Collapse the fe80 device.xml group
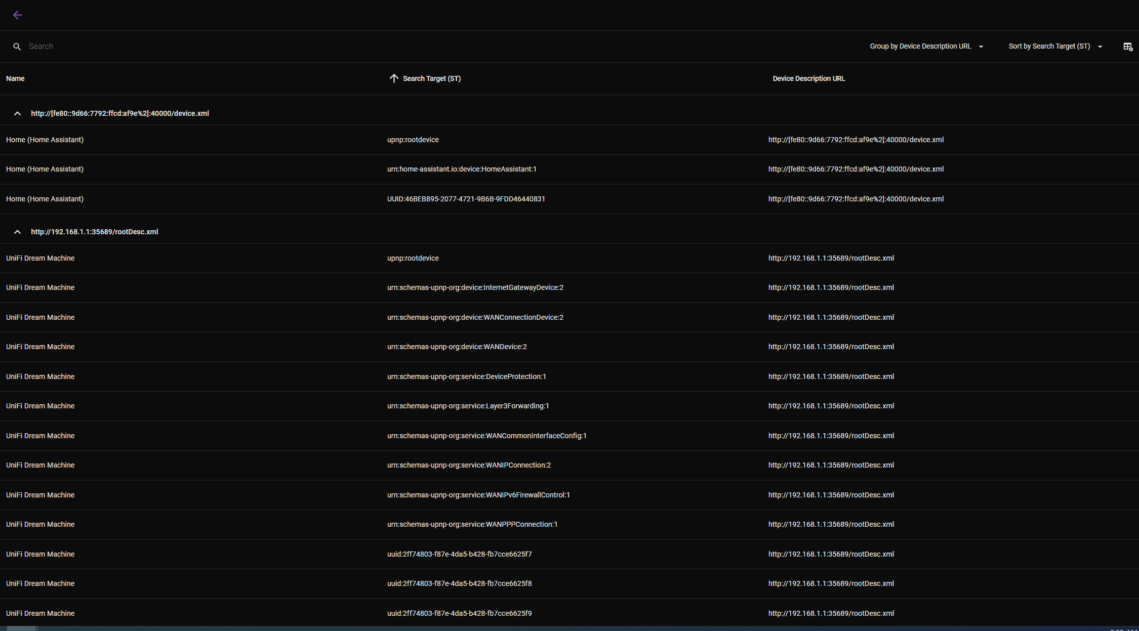Screen dimensions: 1139x631 [x=17, y=114]
